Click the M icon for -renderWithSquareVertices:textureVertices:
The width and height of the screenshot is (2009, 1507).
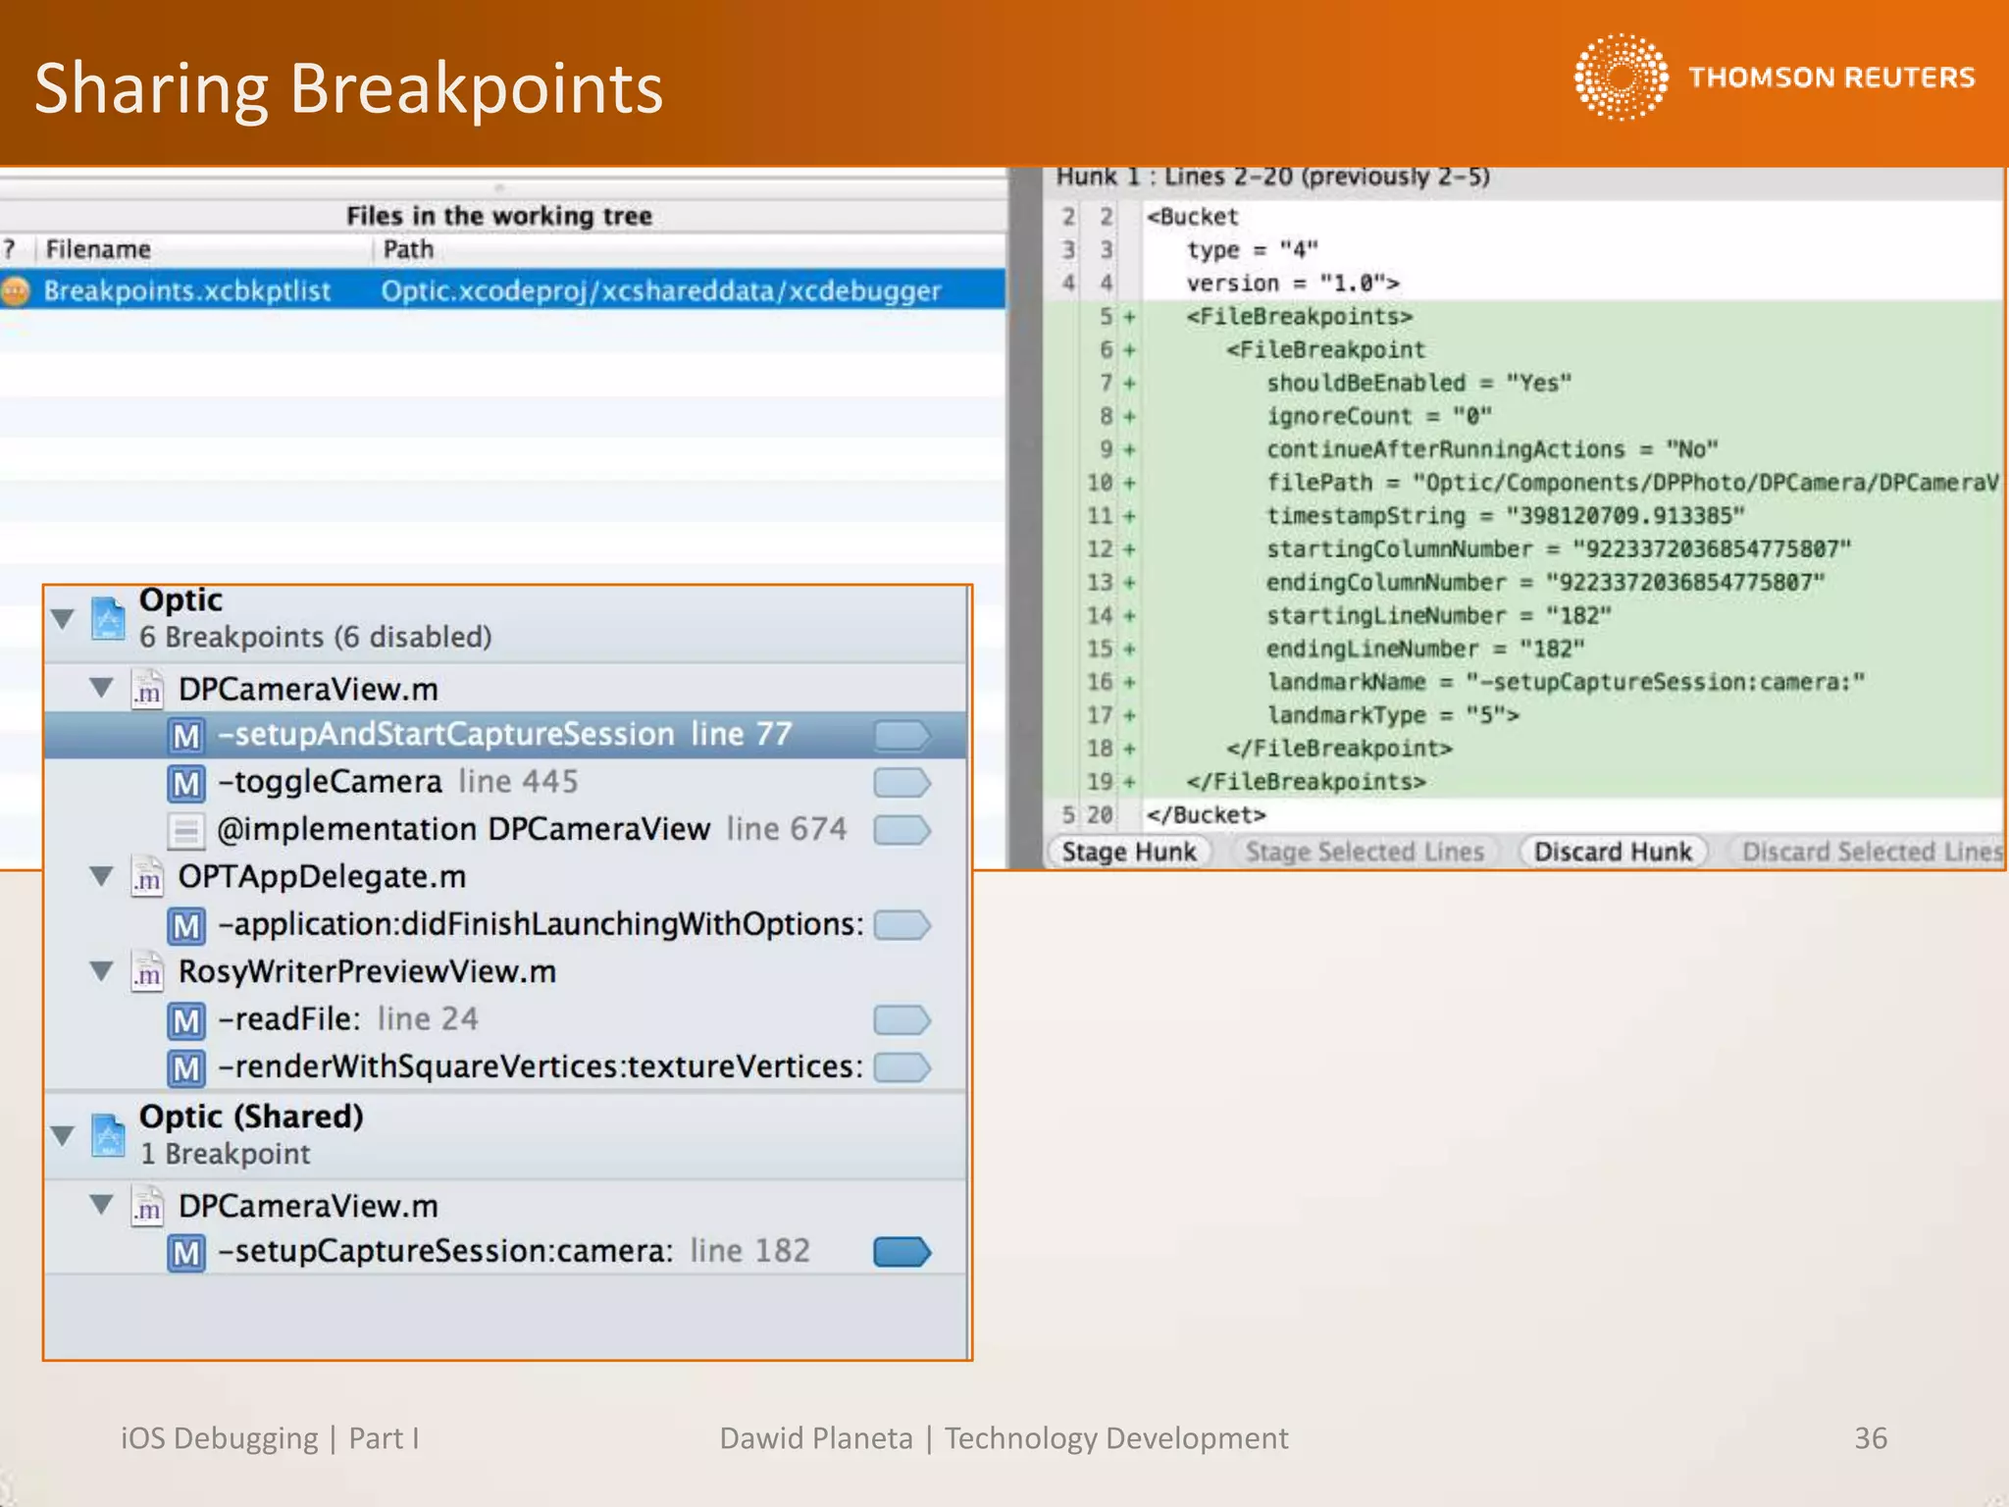[186, 1067]
